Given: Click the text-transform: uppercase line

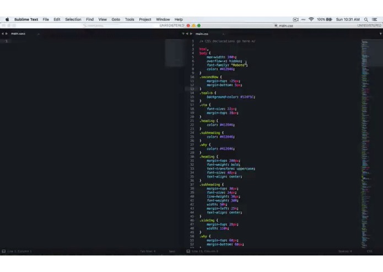Looking at the screenshot, I should (x=231, y=168).
